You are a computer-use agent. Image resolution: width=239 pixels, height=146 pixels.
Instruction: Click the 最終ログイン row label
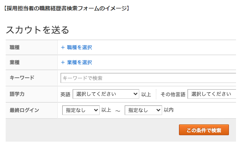click(x=24, y=110)
